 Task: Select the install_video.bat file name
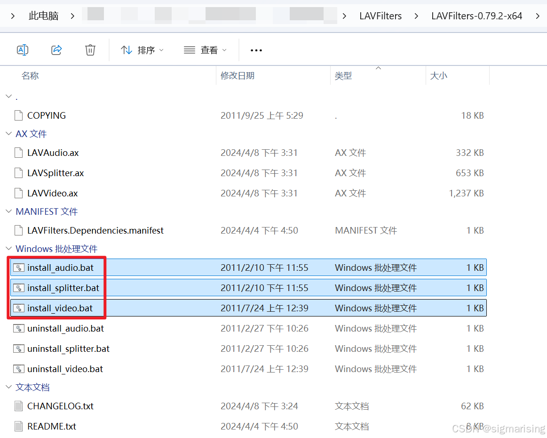(60, 308)
